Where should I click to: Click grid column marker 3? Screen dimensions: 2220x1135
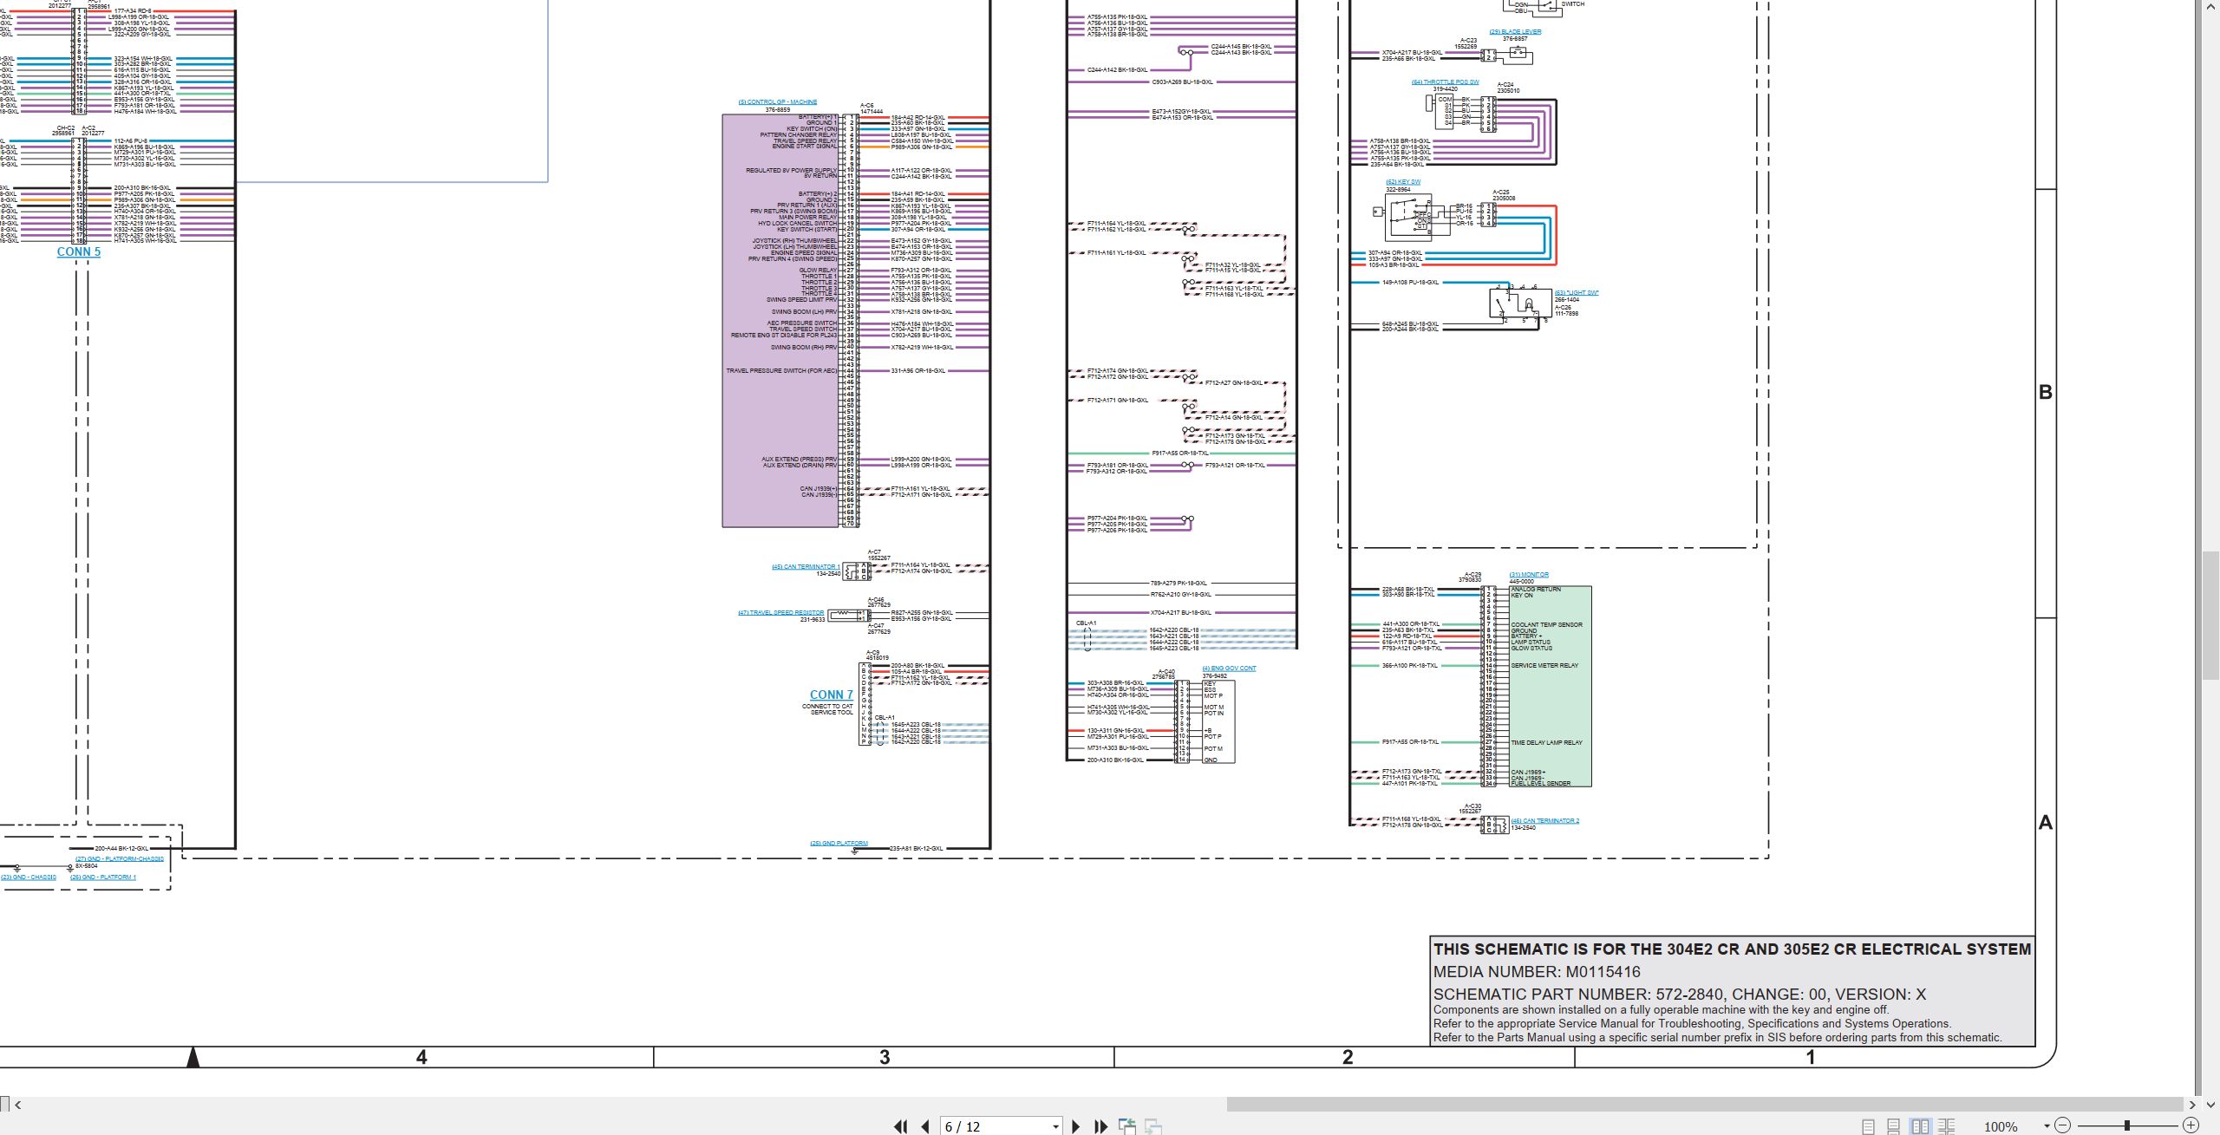pos(885,1057)
